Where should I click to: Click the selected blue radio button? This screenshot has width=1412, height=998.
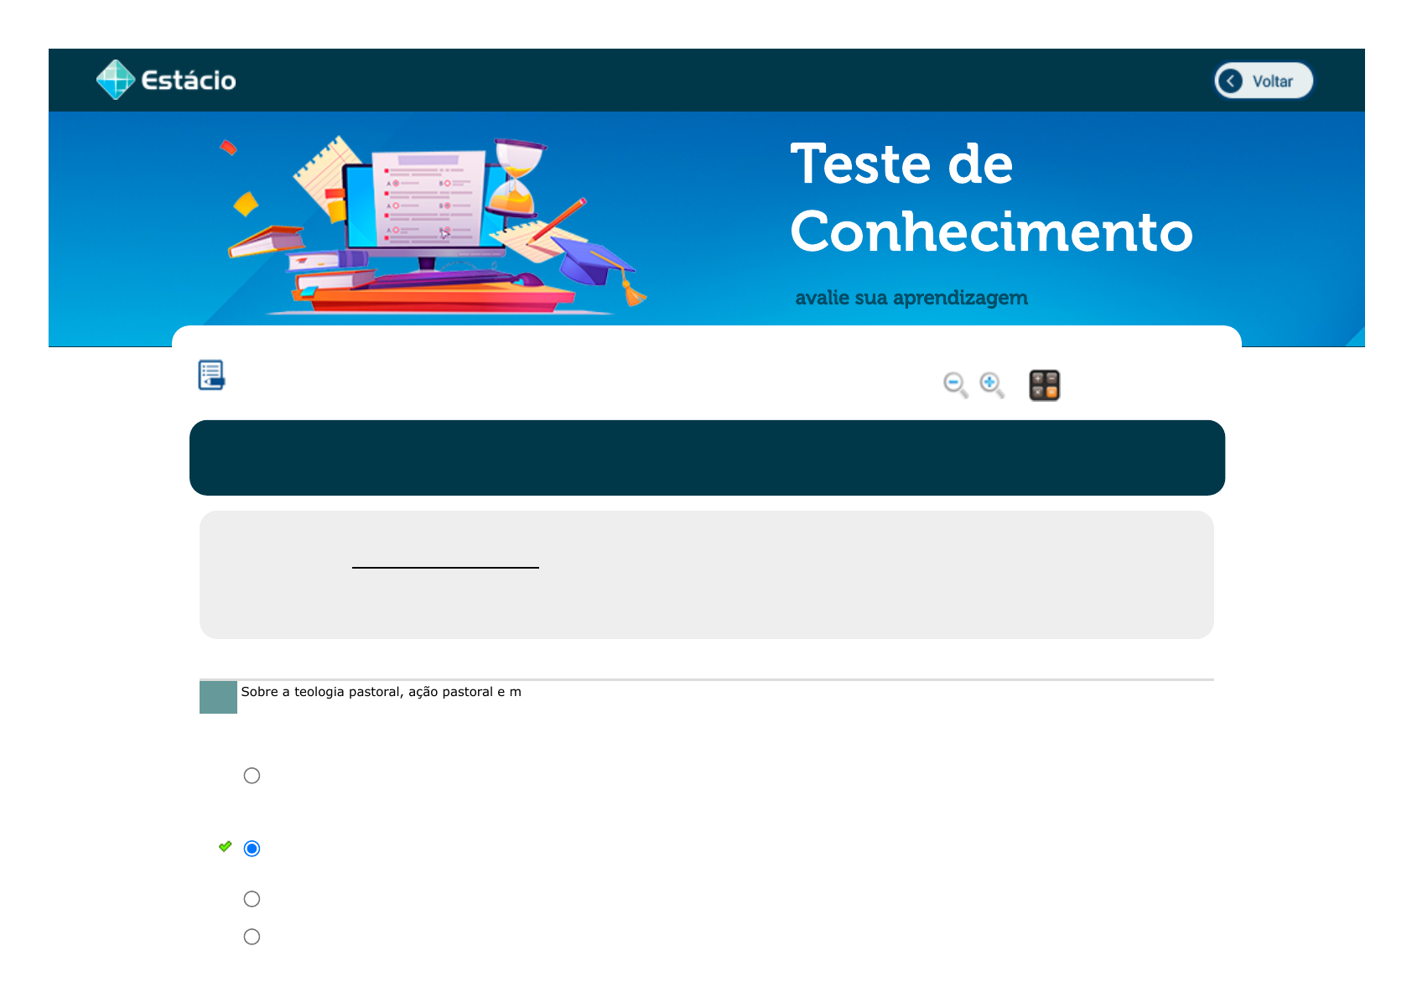point(252,849)
